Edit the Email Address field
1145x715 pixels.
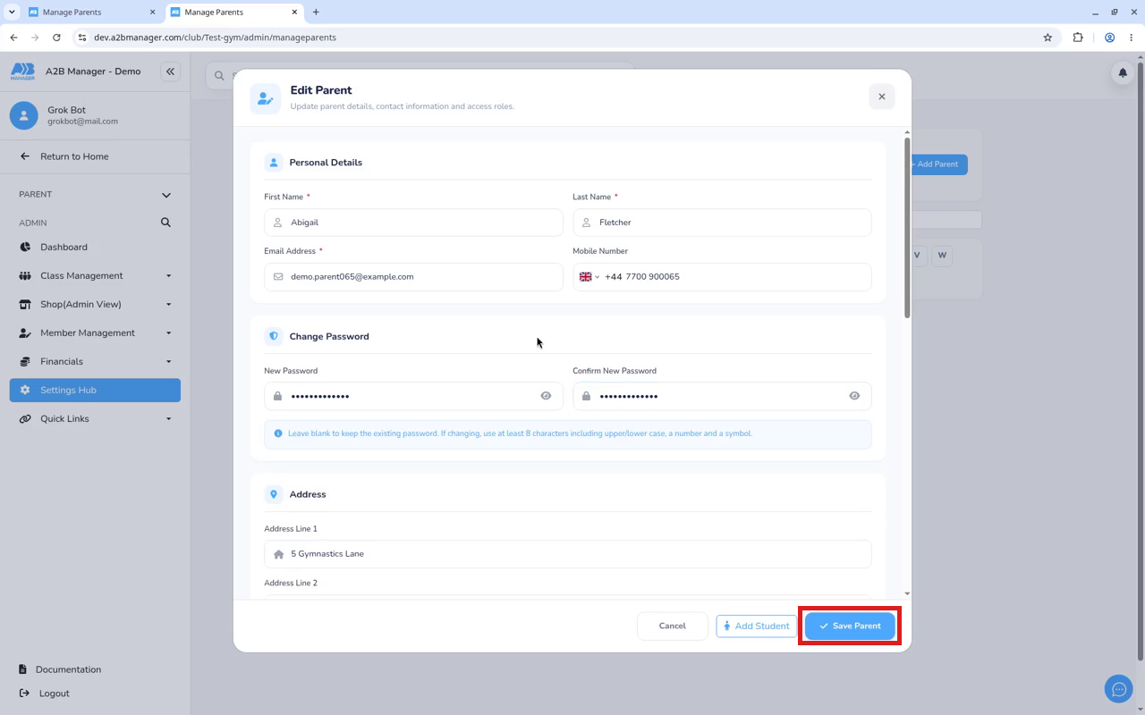point(413,277)
